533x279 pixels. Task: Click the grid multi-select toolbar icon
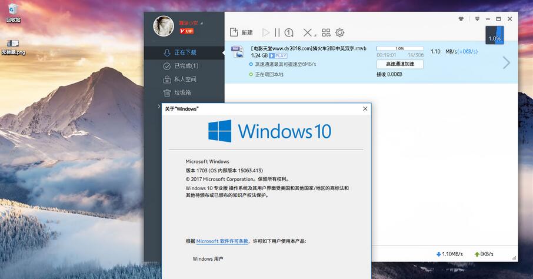[x=326, y=32]
